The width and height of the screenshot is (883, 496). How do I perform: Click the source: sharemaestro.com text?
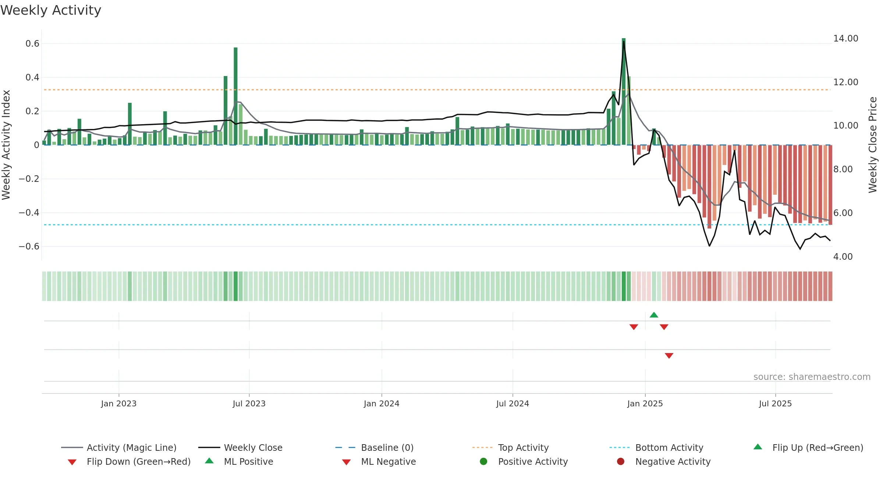pyautogui.click(x=812, y=377)
